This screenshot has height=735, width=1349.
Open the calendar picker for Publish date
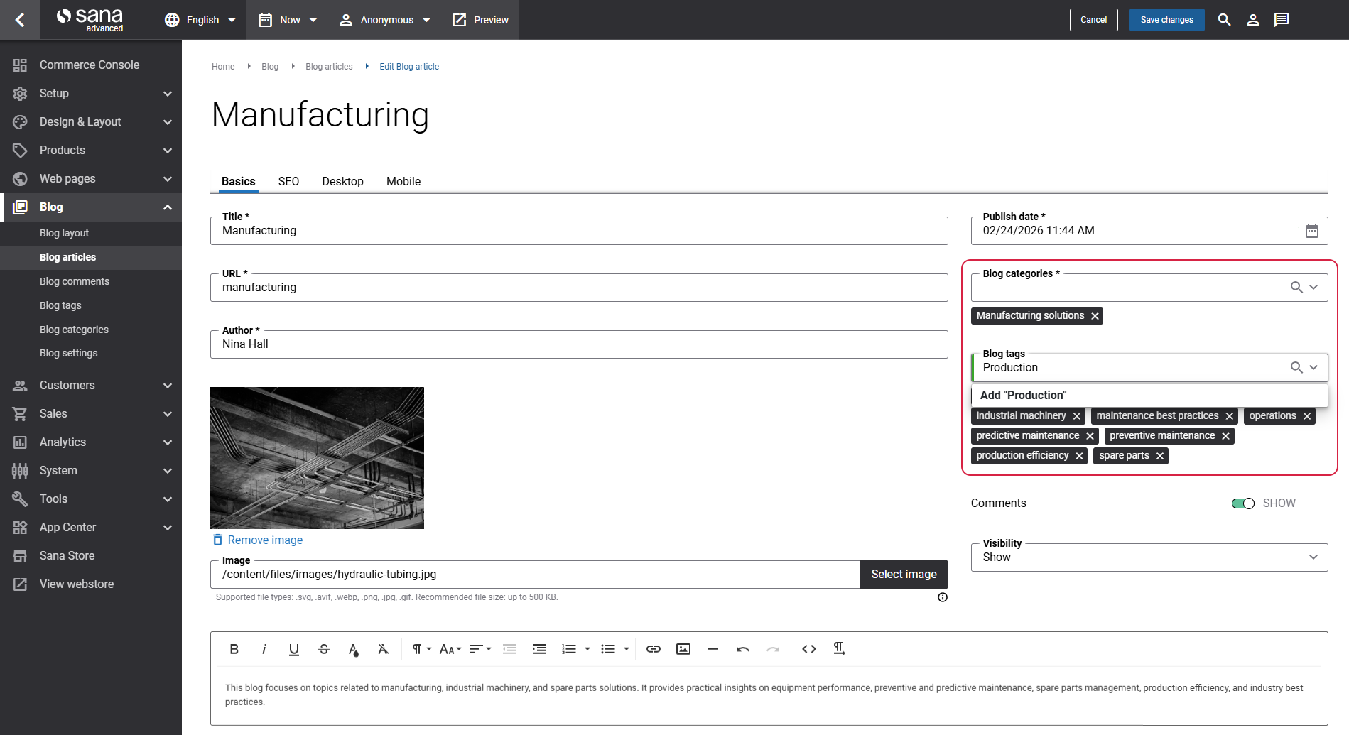1311,231
